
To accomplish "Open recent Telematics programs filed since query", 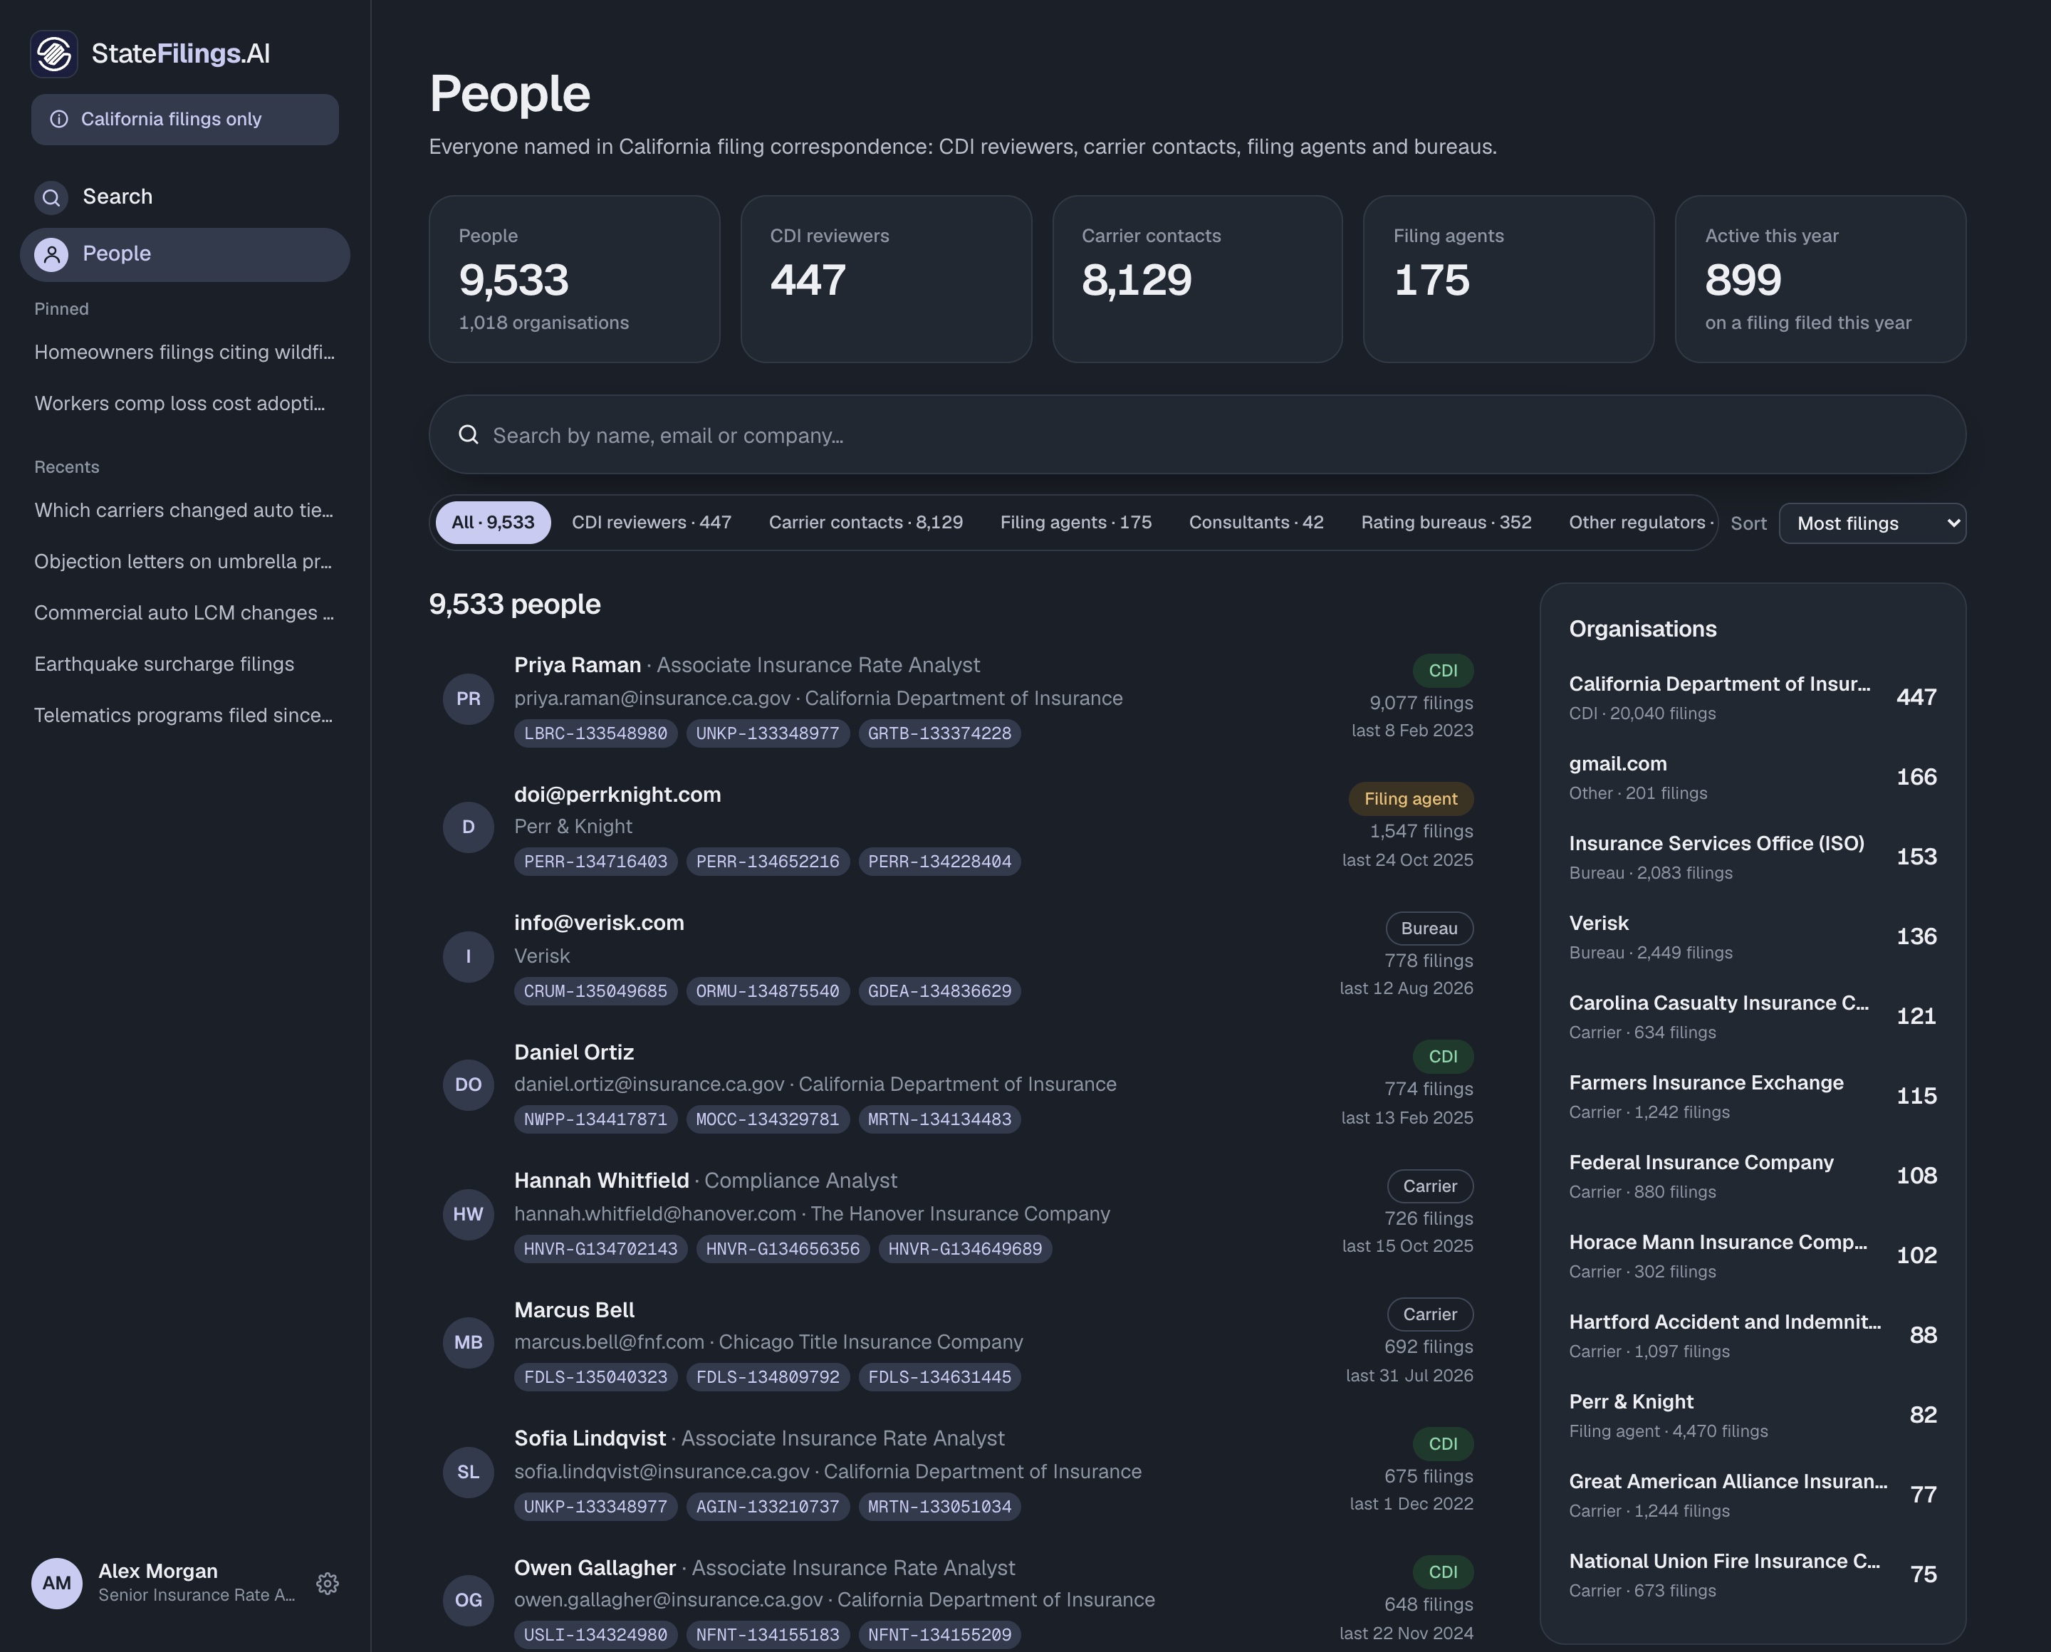I will (184, 716).
